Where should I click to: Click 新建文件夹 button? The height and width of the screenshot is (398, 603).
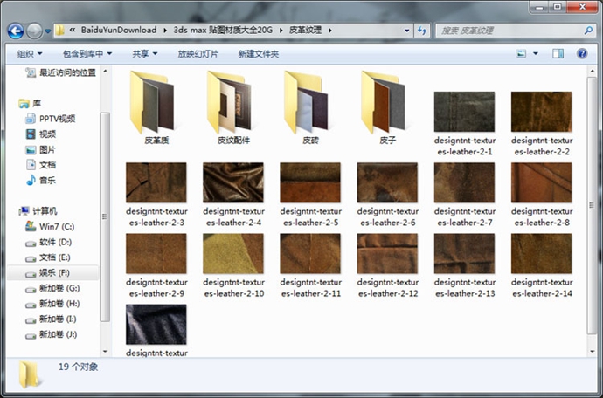click(x=259, y=54)
